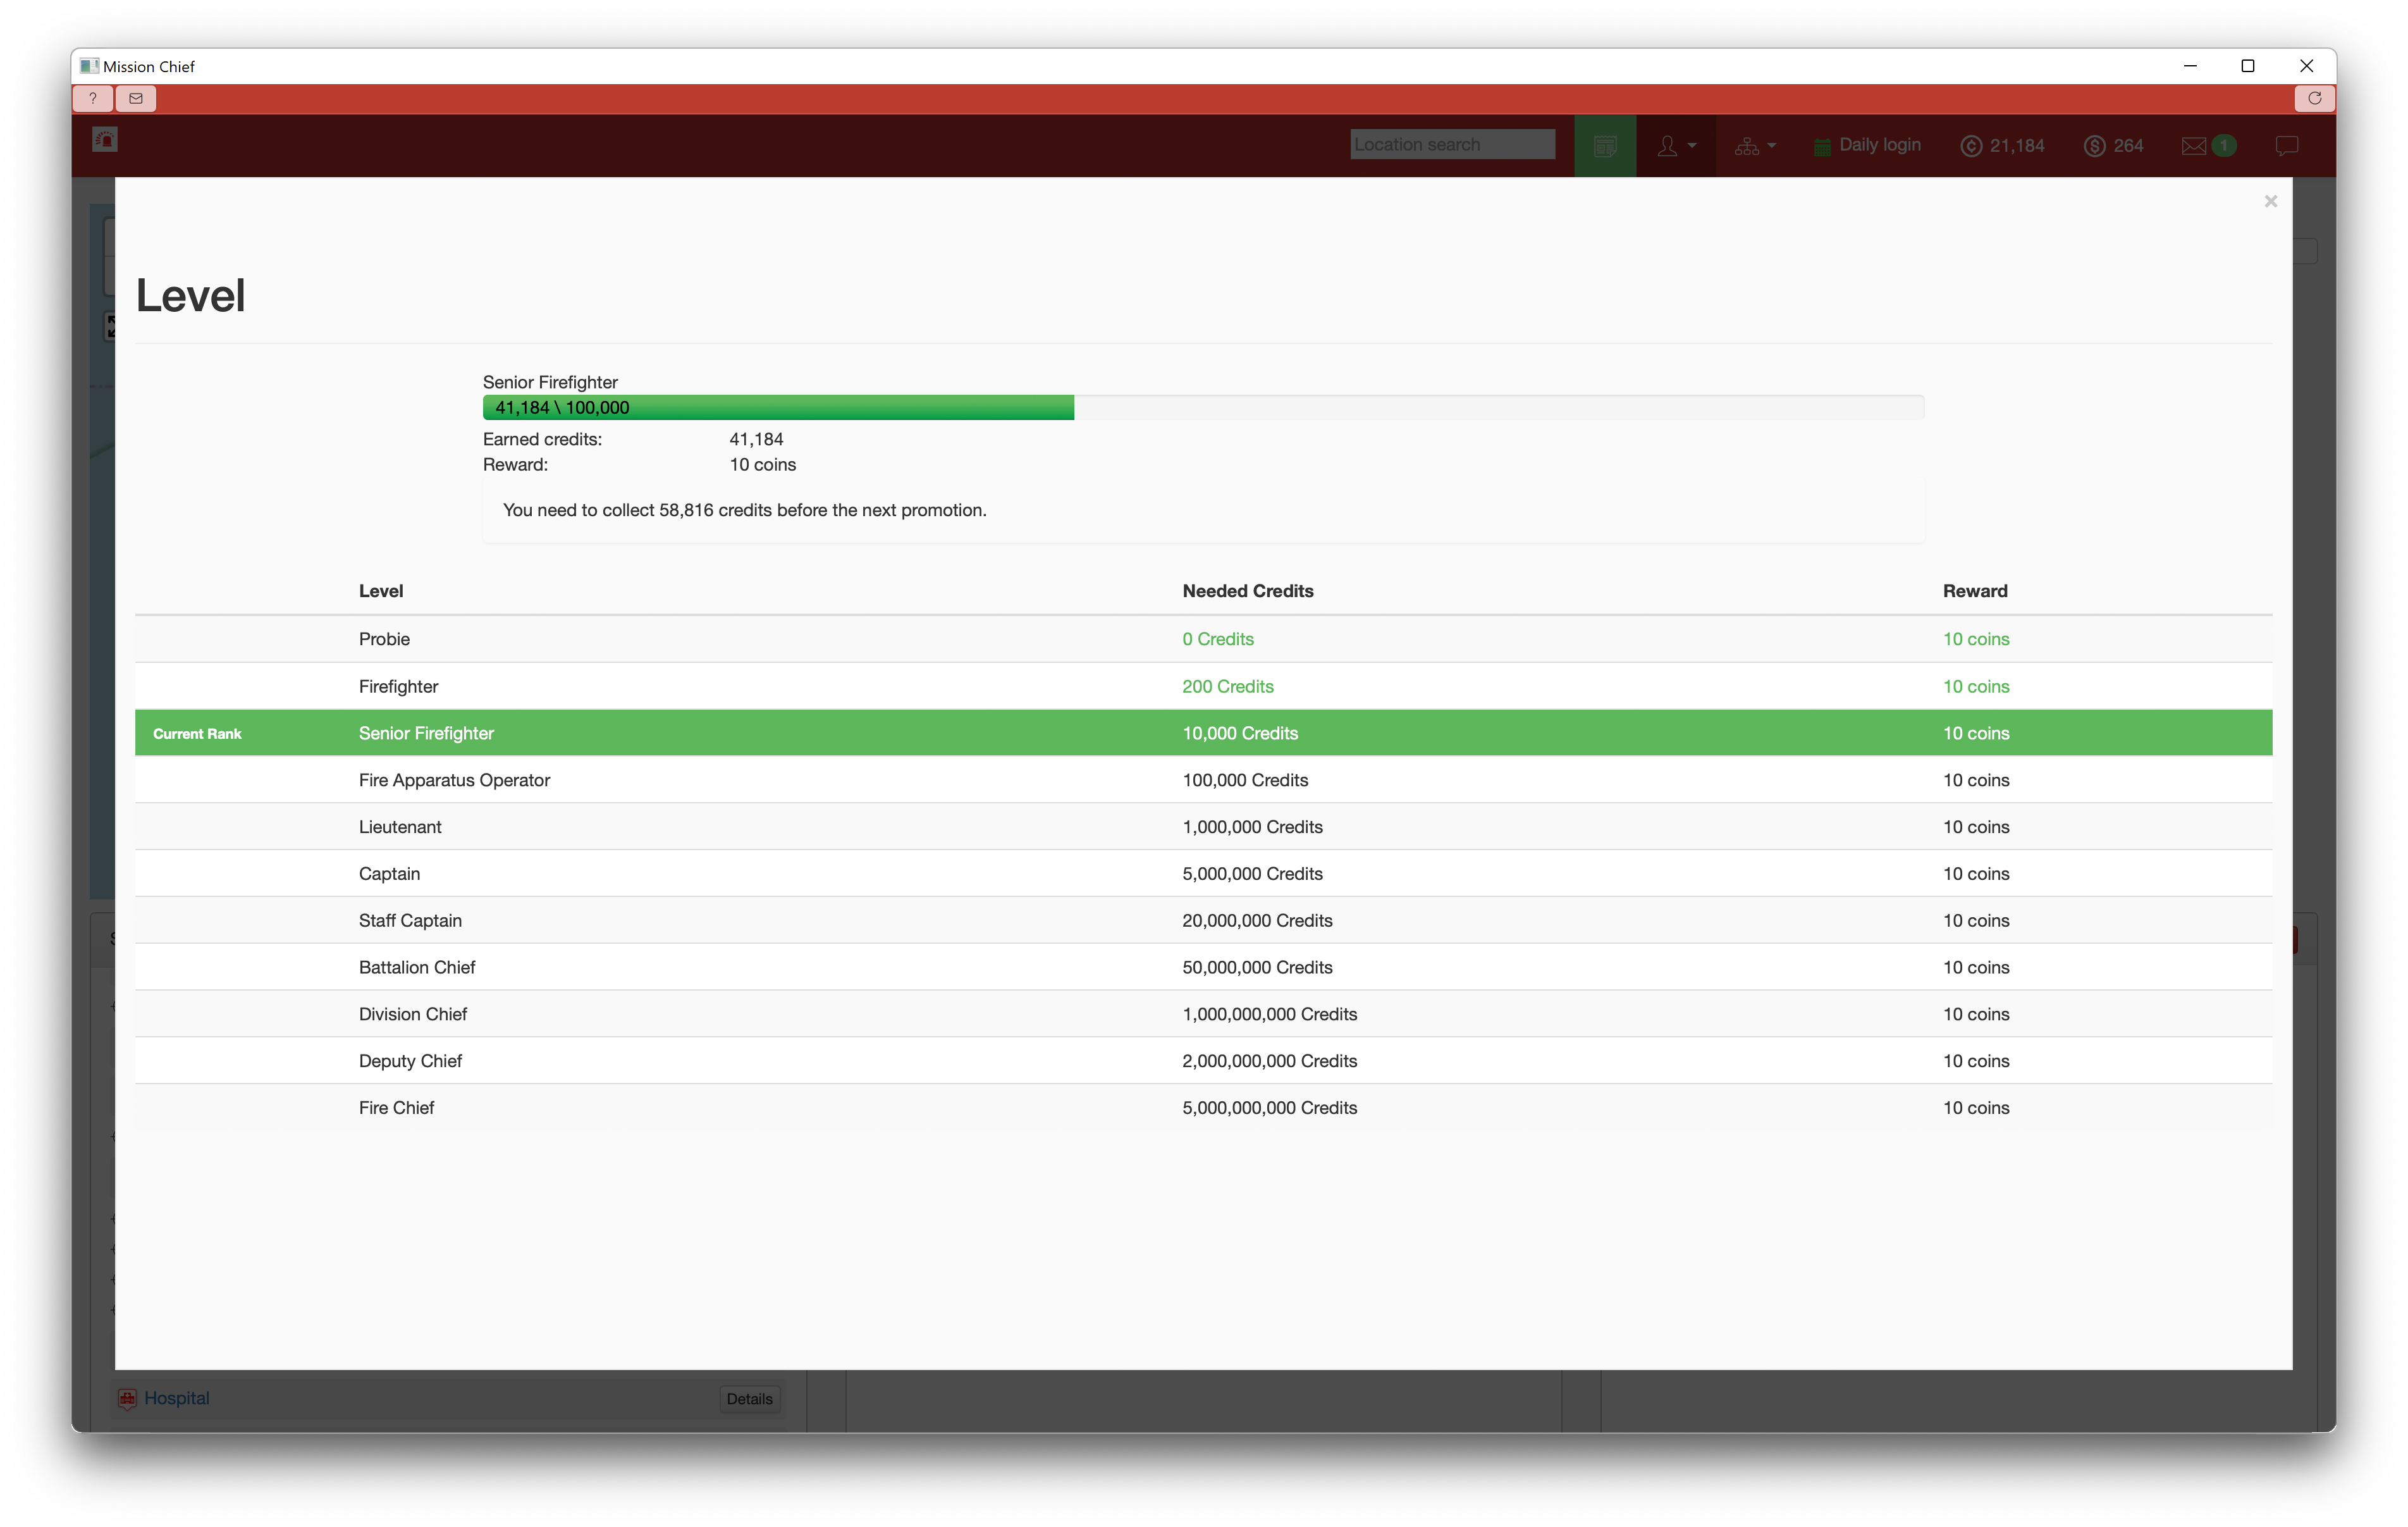This screenshot has height=1527, width=2408.
Task: Open the news icon in navbar
Action: click(1604, 146)
